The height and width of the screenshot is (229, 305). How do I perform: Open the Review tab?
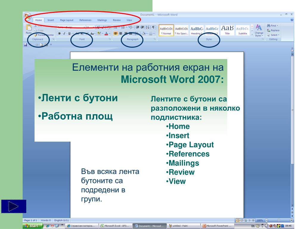tap(117, 20)
